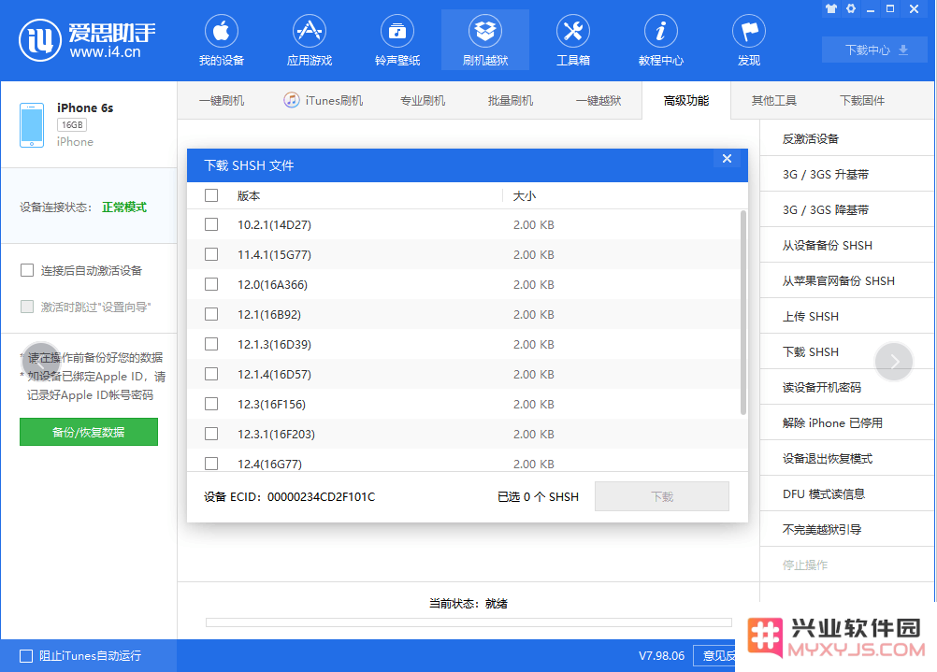The height and width of the screenshot is (672, 937).
Task: Switch to 其他工具 tab
Action: coord(774,100)
